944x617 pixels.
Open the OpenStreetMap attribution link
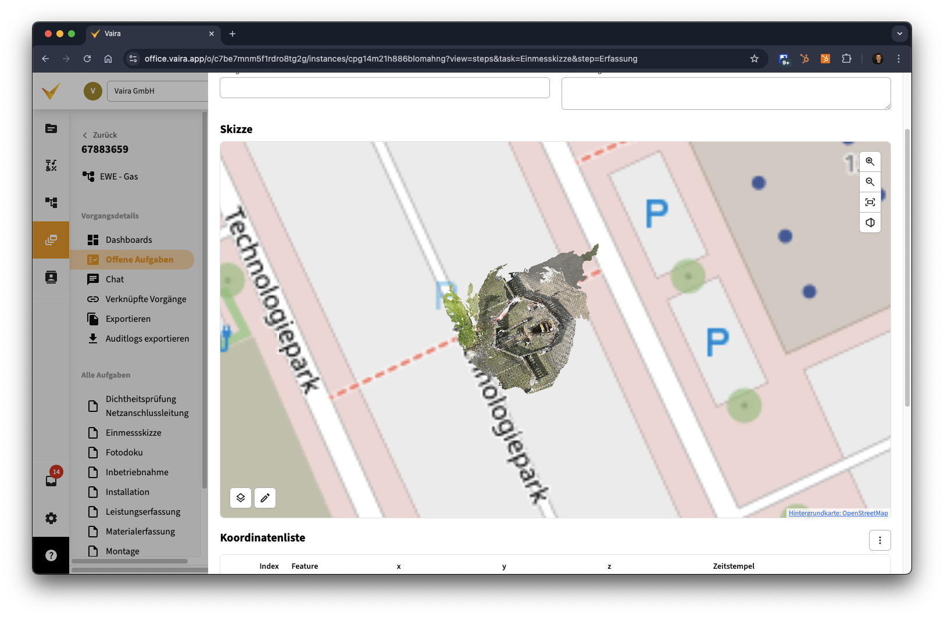point(838,513)
